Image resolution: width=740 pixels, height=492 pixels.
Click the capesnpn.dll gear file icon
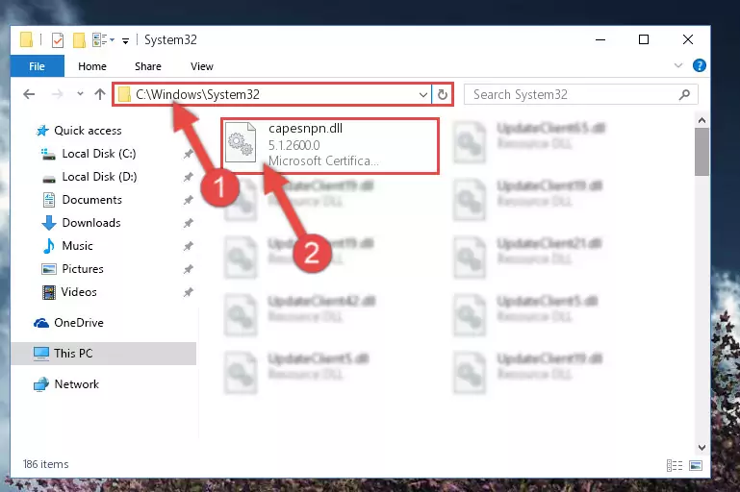pos(241,142)
